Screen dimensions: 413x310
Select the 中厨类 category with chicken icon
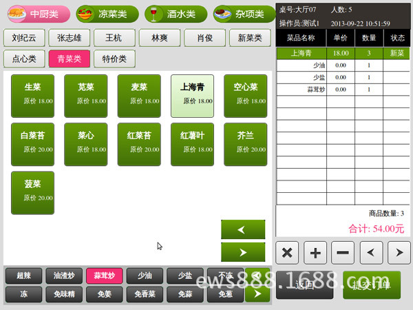point(39,14)
